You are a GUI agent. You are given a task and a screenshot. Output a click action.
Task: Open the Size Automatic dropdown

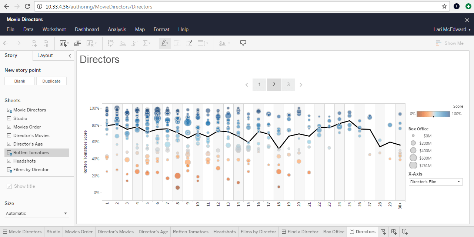point(36,213)
